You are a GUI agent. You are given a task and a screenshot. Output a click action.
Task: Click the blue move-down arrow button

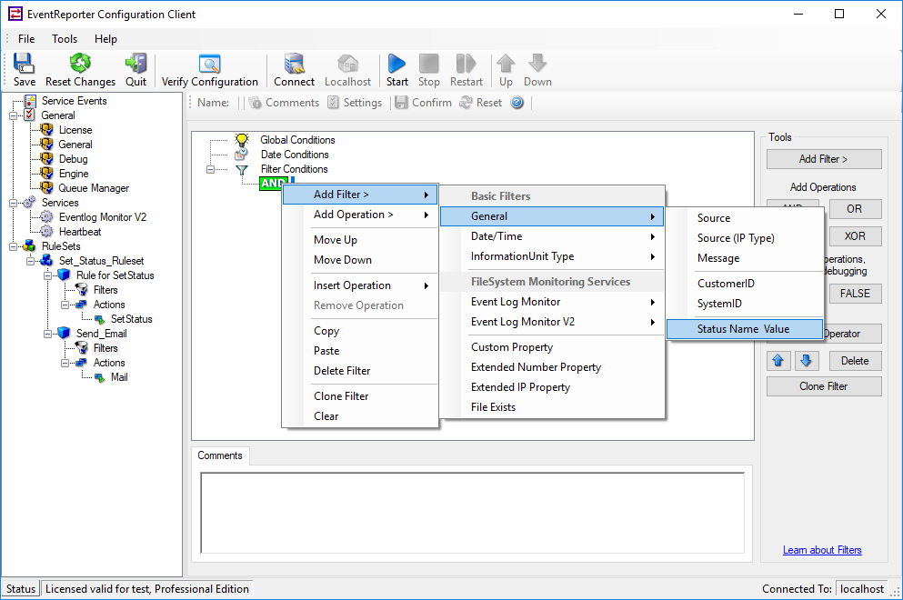[x=806, y=361]
